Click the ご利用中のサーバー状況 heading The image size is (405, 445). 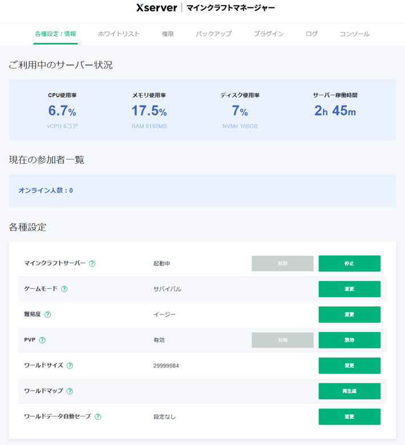pos(60,65)
